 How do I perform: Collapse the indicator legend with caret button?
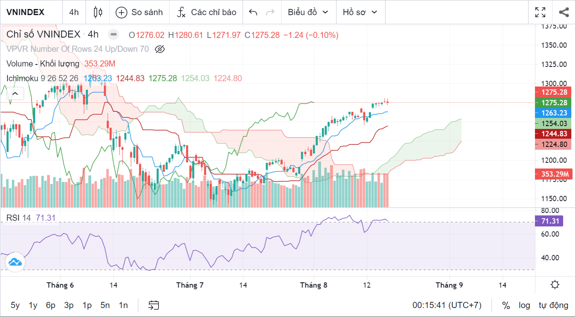[x=15, y=94]
